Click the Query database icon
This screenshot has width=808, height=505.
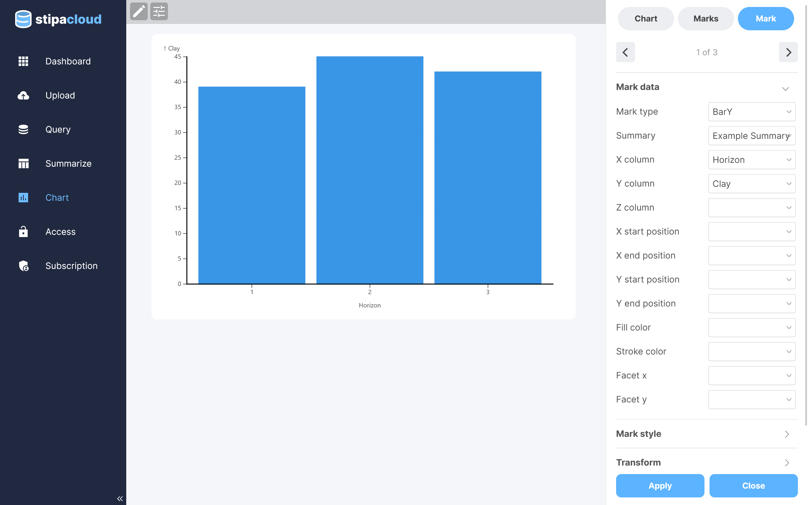coord(23,130)
